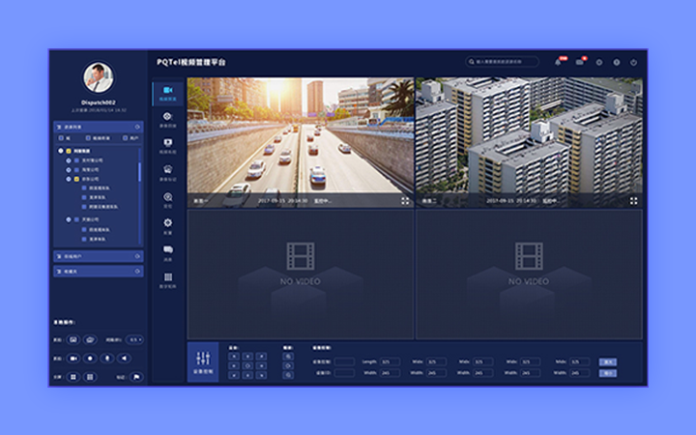Open the chat bubbles messages item in sidebar

168,253
